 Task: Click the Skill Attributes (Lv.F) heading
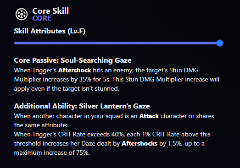point(50,31)
